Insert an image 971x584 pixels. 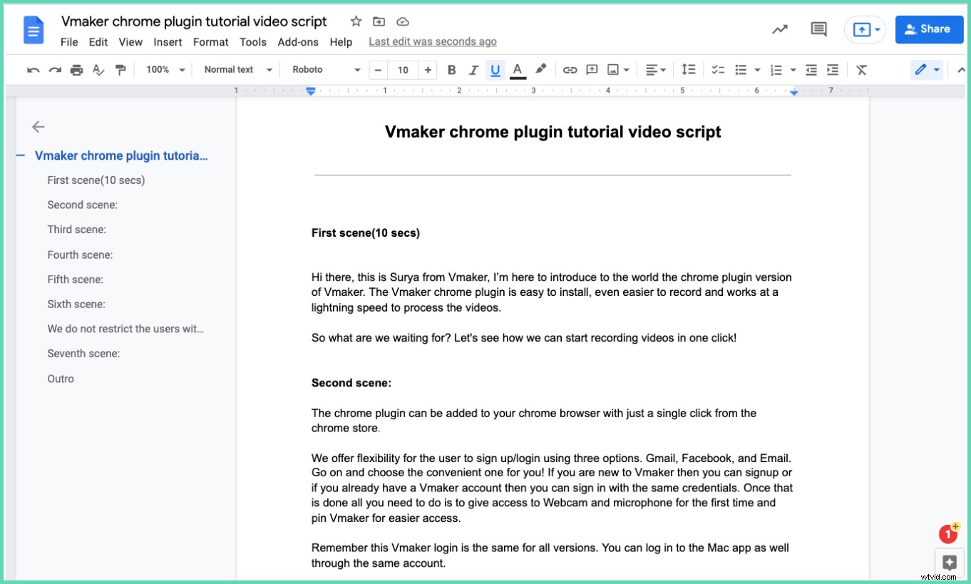point(615,69)
